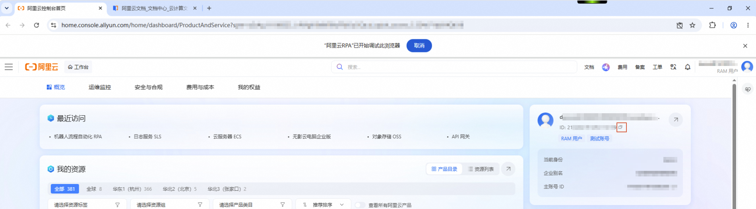Copy the account ID
Screen dimensions: 756x209
click(x=620, y=127)
